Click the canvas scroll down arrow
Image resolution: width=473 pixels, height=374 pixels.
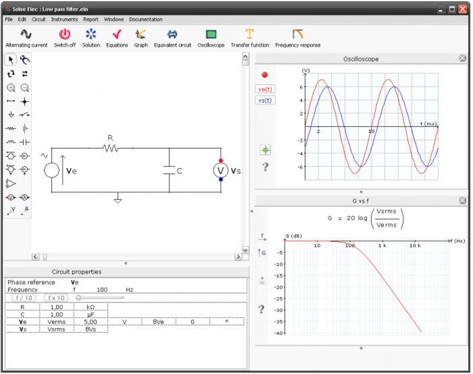tap(246, 250)
